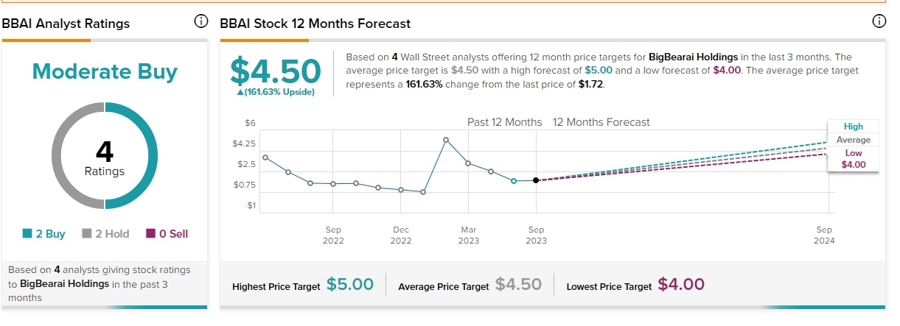The image size is (900, 326).
Task: Select the Average forecast label
Action: (853, 140)
